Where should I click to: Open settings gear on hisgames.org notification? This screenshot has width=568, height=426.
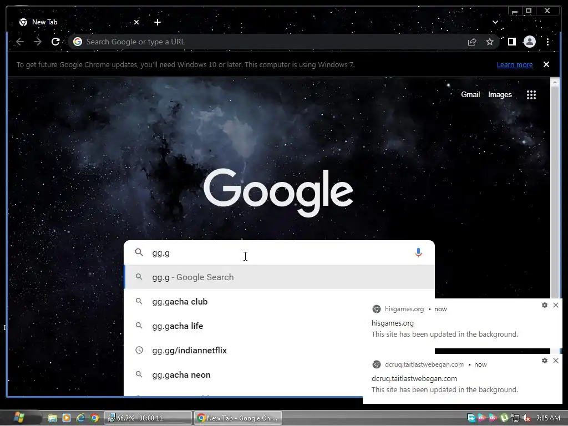[545, 305]
